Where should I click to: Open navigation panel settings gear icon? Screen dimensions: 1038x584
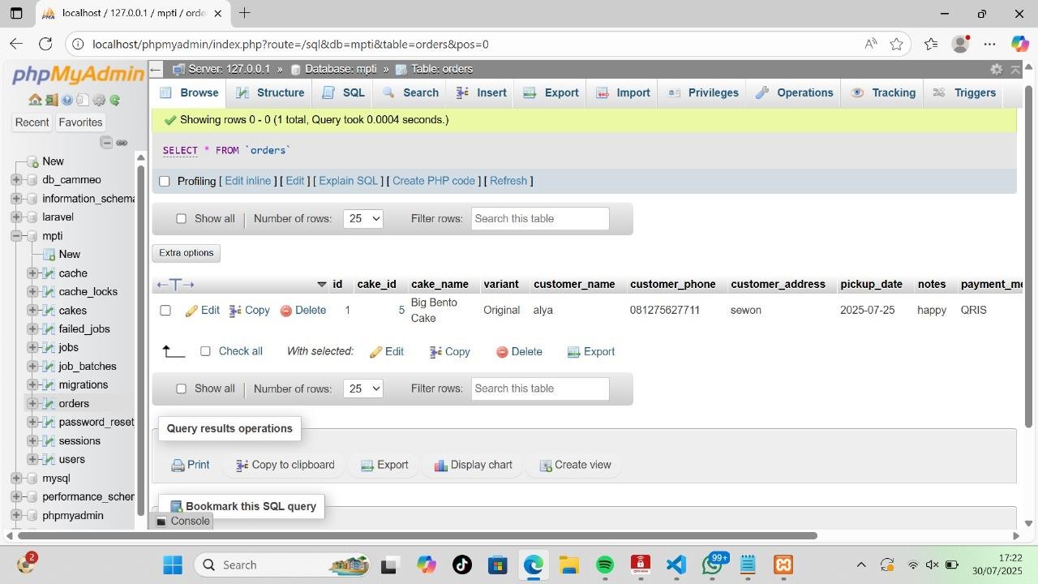[99, 100]
